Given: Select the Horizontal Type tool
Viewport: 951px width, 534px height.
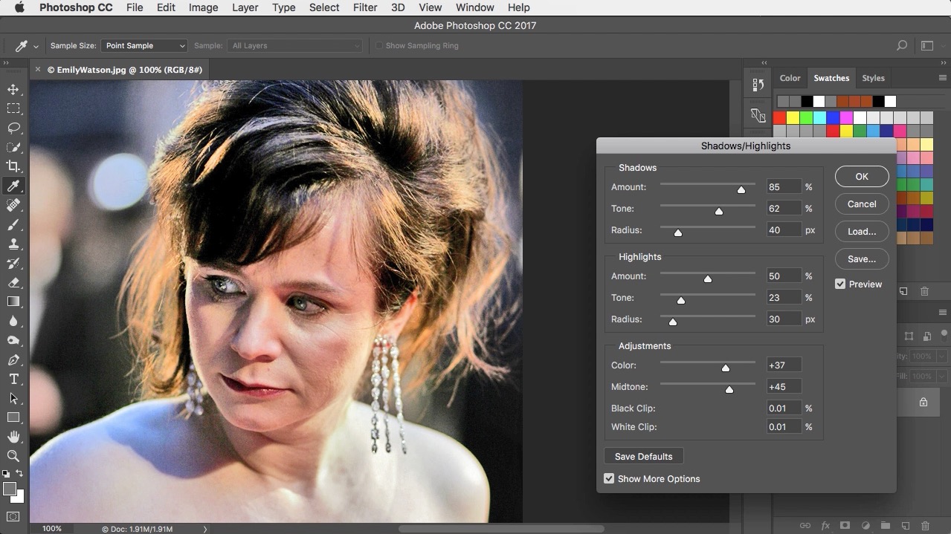Looking at the screenshot, I should [x=13, y=379].
